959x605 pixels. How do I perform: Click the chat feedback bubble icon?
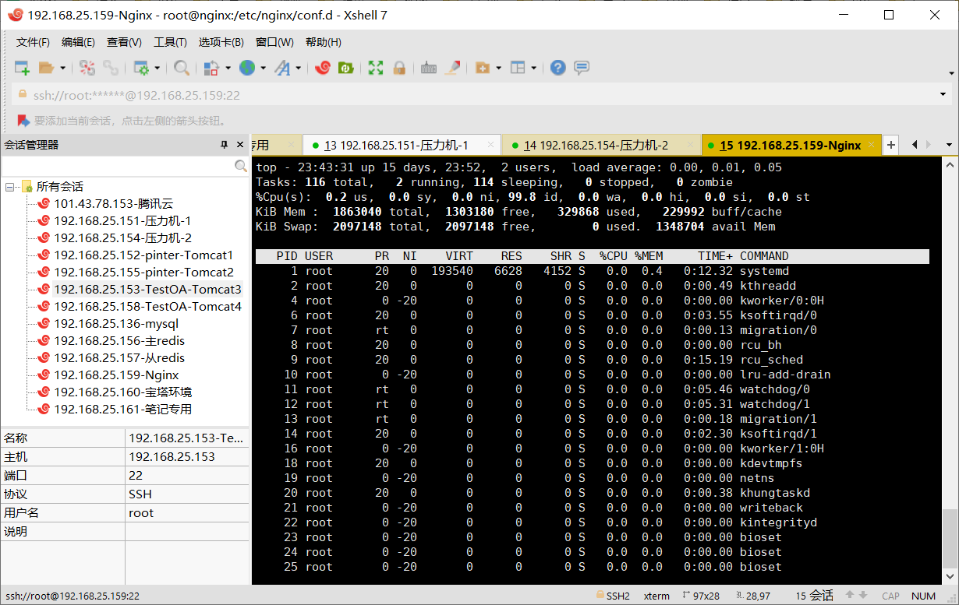pyautogui.click(x=582, y=68)
